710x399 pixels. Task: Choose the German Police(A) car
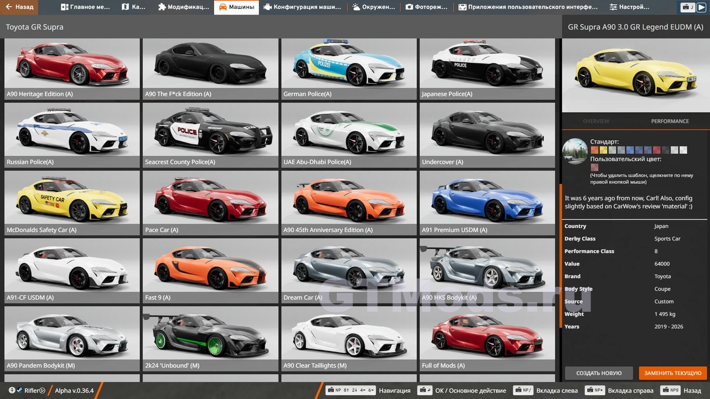point(349,69)
